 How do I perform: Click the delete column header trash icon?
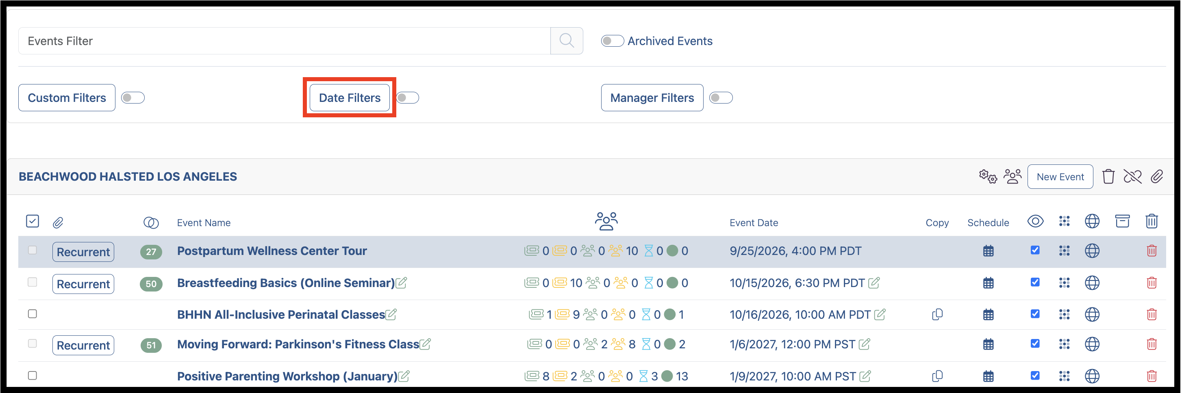[x=1151, y=222]
